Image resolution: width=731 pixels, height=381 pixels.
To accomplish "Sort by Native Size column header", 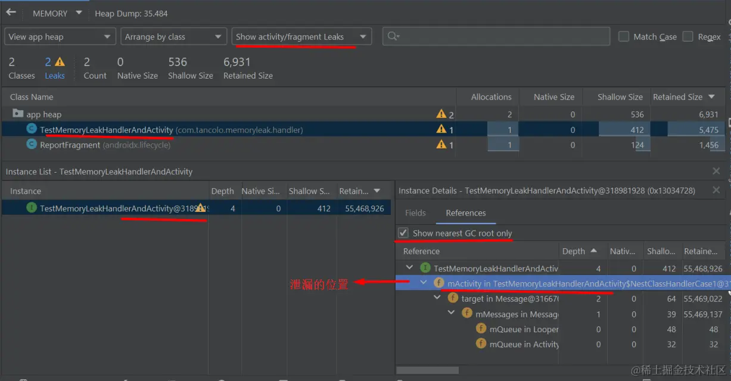I will point(554,97).
